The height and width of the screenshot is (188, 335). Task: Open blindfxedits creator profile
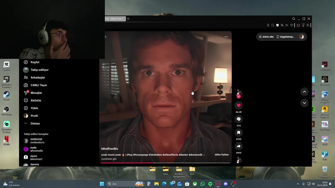click(110, 149)
